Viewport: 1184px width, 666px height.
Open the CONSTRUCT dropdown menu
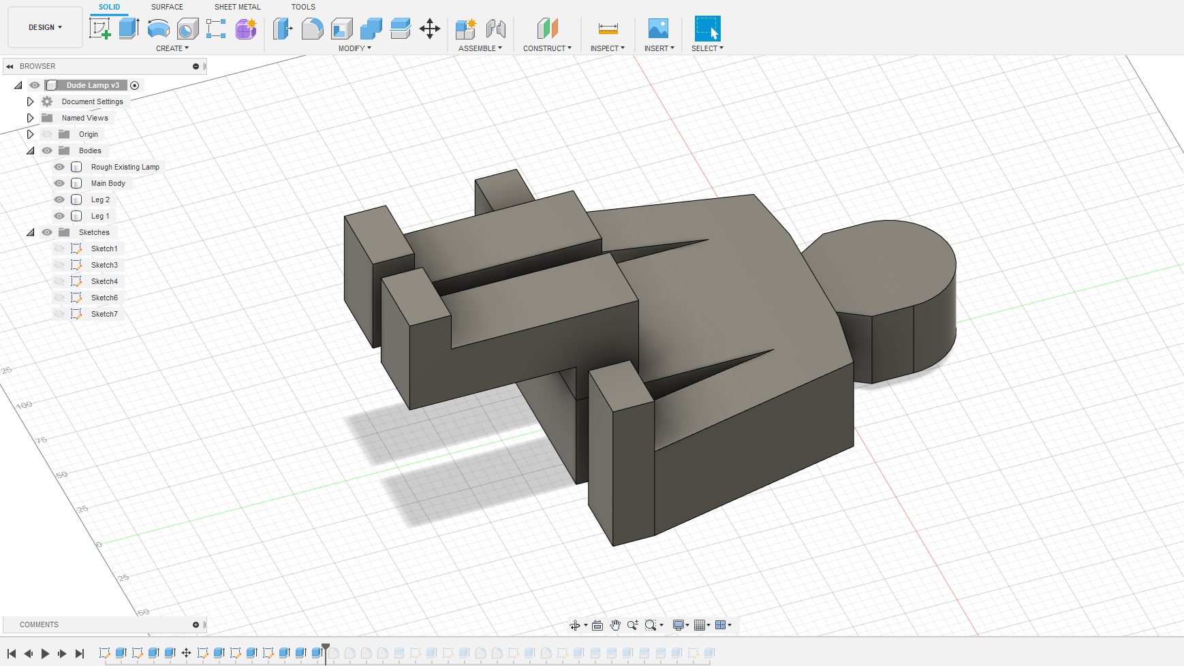(x=547, y=48)
